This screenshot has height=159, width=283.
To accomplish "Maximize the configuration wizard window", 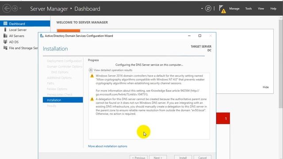I will coord(200,36).
